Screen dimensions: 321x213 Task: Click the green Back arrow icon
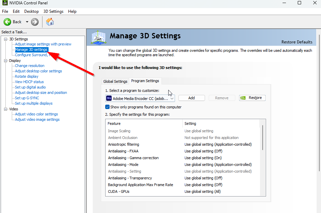click(x=7, y=22)
